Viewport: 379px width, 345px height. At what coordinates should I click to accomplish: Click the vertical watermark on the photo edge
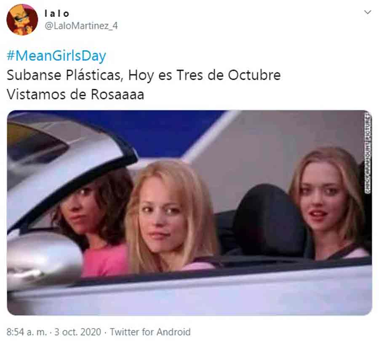[x=367, y=153]
